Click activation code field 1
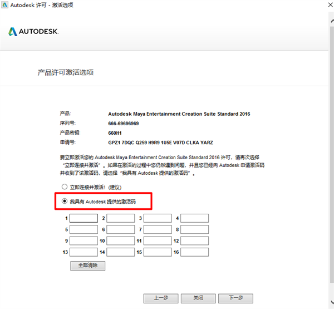Viewport: 334px width, 309px height. coord(83,218)
